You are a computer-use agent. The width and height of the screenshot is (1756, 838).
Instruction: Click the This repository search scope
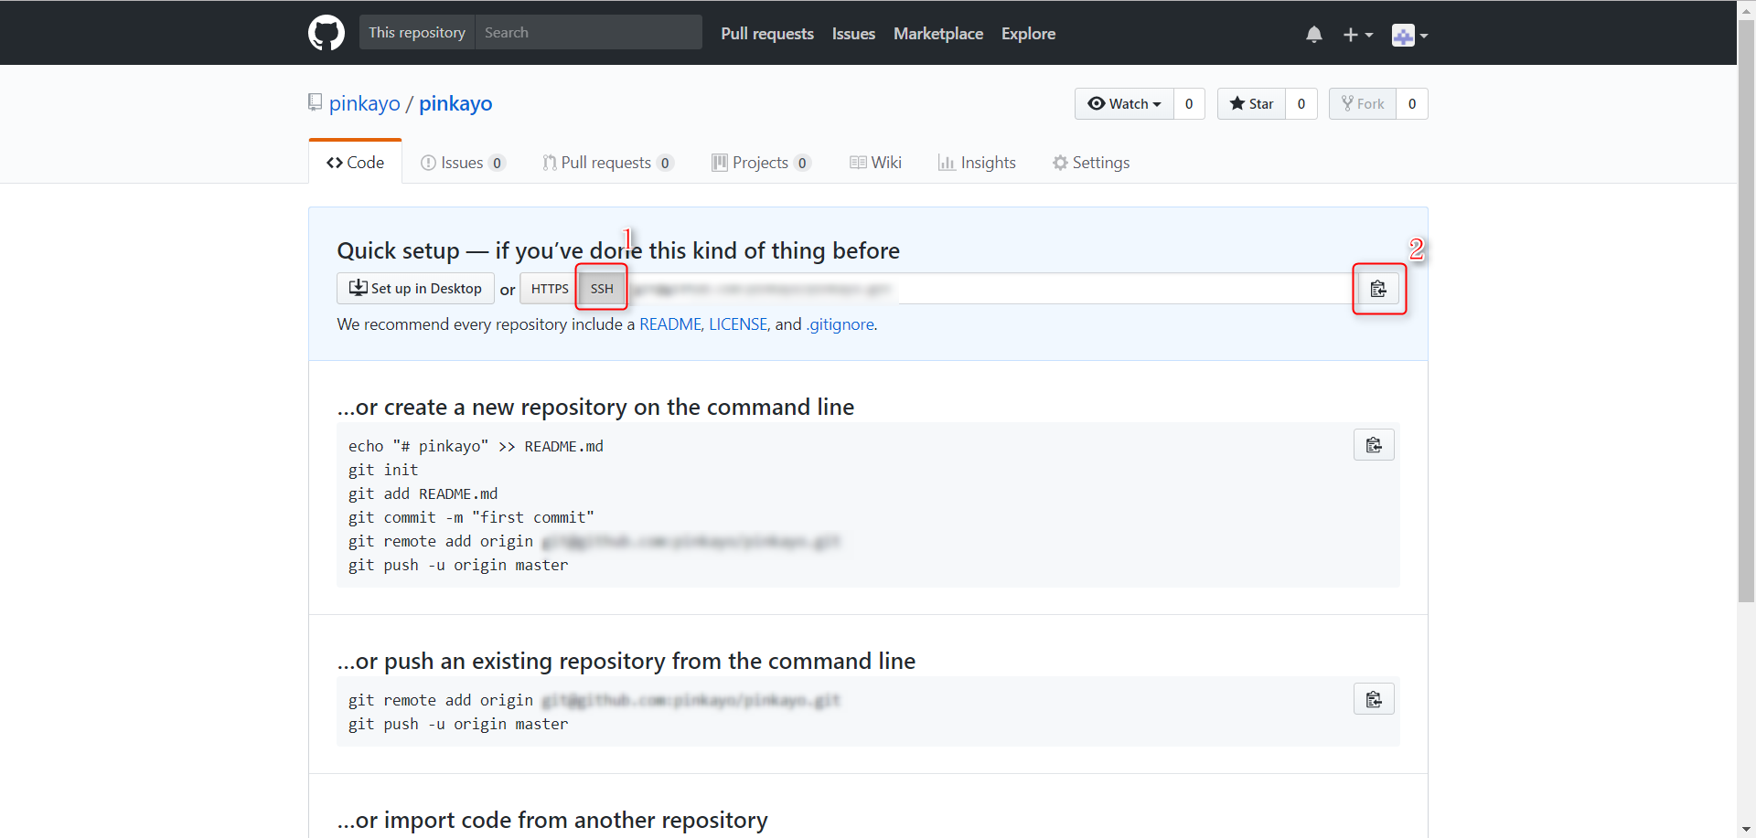tap(417, 32)
